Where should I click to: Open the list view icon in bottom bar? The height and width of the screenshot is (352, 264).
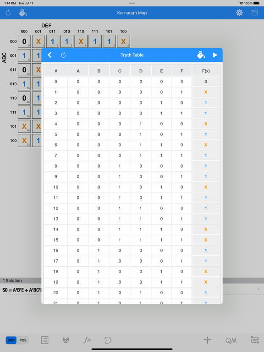click(x=44, y=340)
